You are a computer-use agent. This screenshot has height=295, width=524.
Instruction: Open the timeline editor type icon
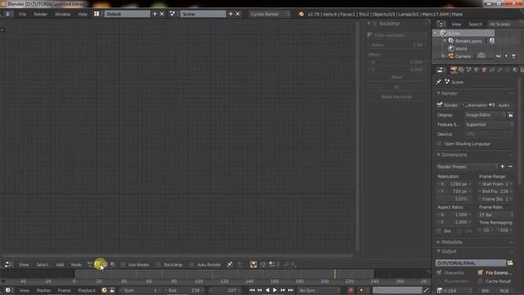pos(7,290)
